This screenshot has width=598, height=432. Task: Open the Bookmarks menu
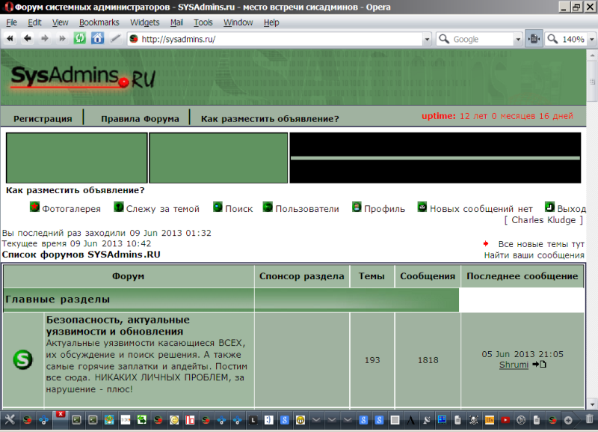99,22
